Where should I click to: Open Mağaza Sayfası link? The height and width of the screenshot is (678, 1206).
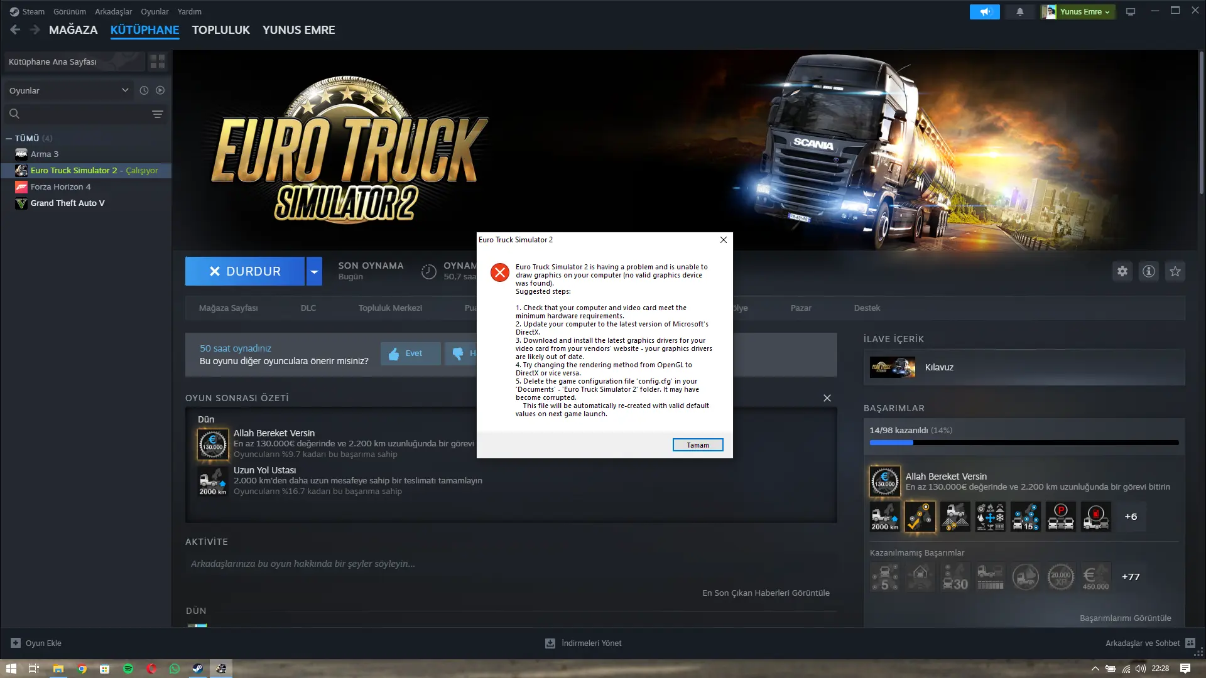[x=228, y=308]
